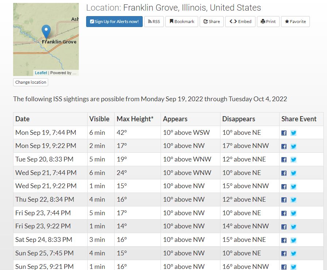
Task: Mark location as Favorite
Action: coord(296,22)
